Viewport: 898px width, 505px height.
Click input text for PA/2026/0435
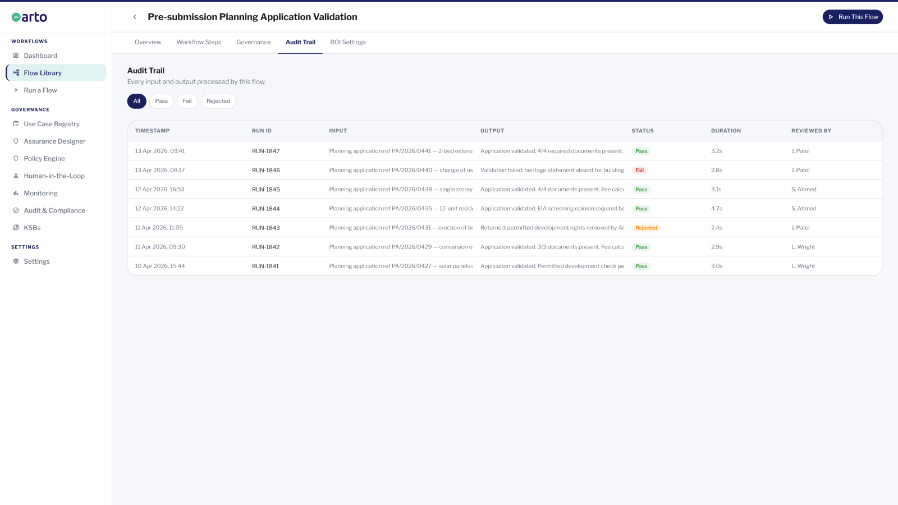tap(401, 208)
